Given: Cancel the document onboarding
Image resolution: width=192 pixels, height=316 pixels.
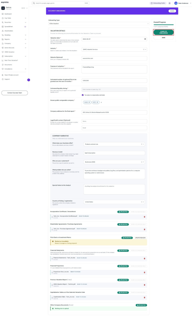Looking at the screenshot, I should tap(172, 11).
